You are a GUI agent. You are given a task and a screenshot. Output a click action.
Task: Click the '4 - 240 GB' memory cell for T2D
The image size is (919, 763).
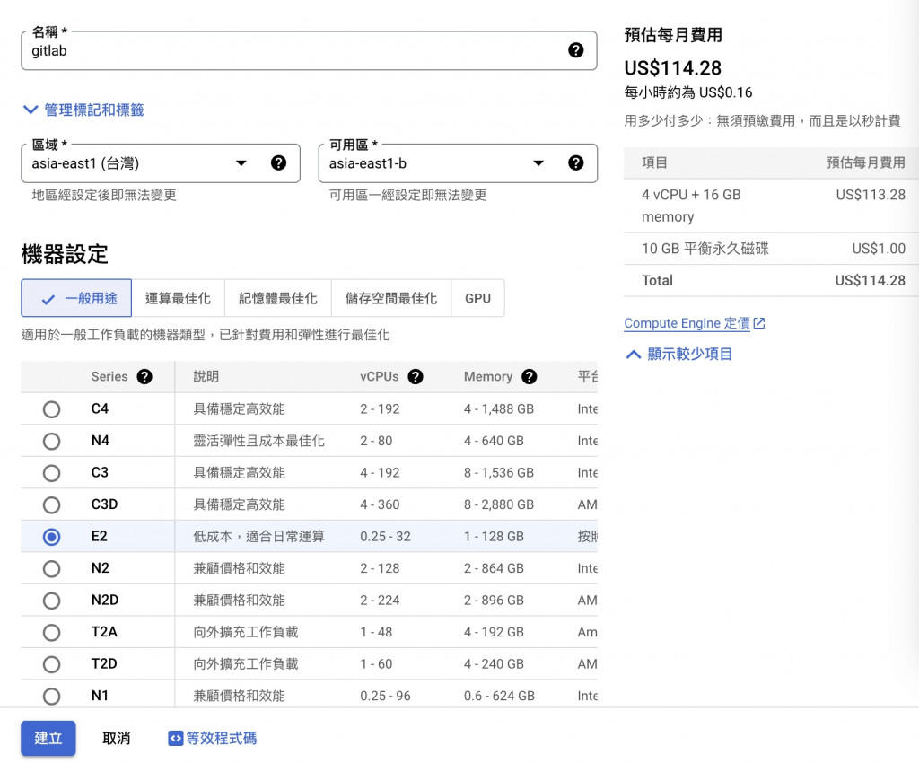(494, 664)
